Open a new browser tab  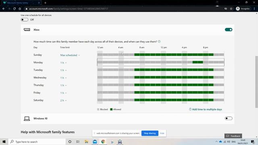45,3
